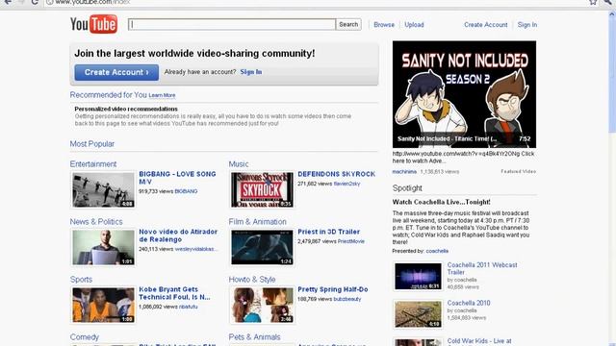Screen dimensions: 616x346
Task: Play Coachella 2011 Webcast Trailer thumbnail
Action: tap(418, 277)
